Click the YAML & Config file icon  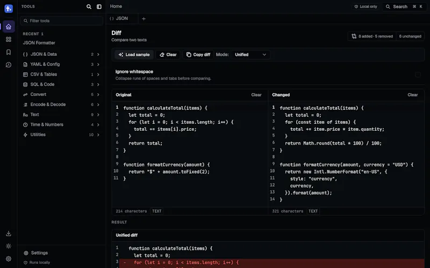[25, 64]
